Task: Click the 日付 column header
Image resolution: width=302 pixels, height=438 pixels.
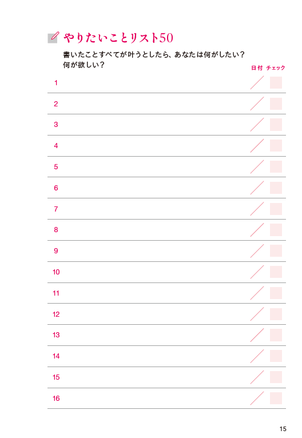Action: point(257,68)
